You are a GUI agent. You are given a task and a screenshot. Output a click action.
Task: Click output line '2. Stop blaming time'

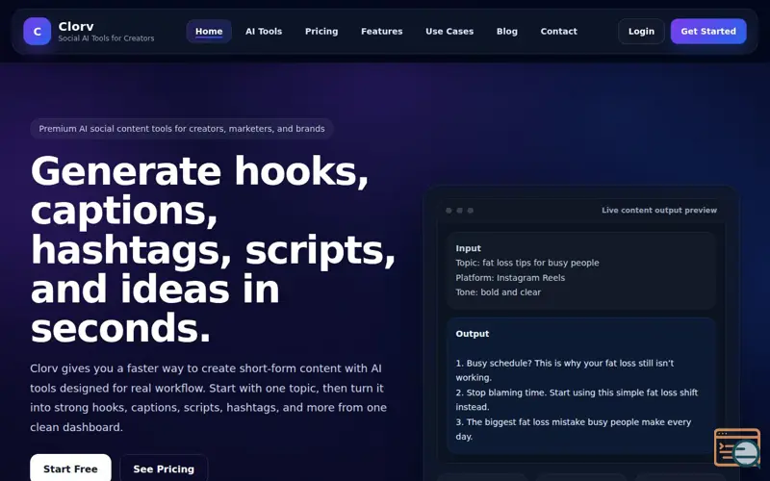click(x=577, y=399)
